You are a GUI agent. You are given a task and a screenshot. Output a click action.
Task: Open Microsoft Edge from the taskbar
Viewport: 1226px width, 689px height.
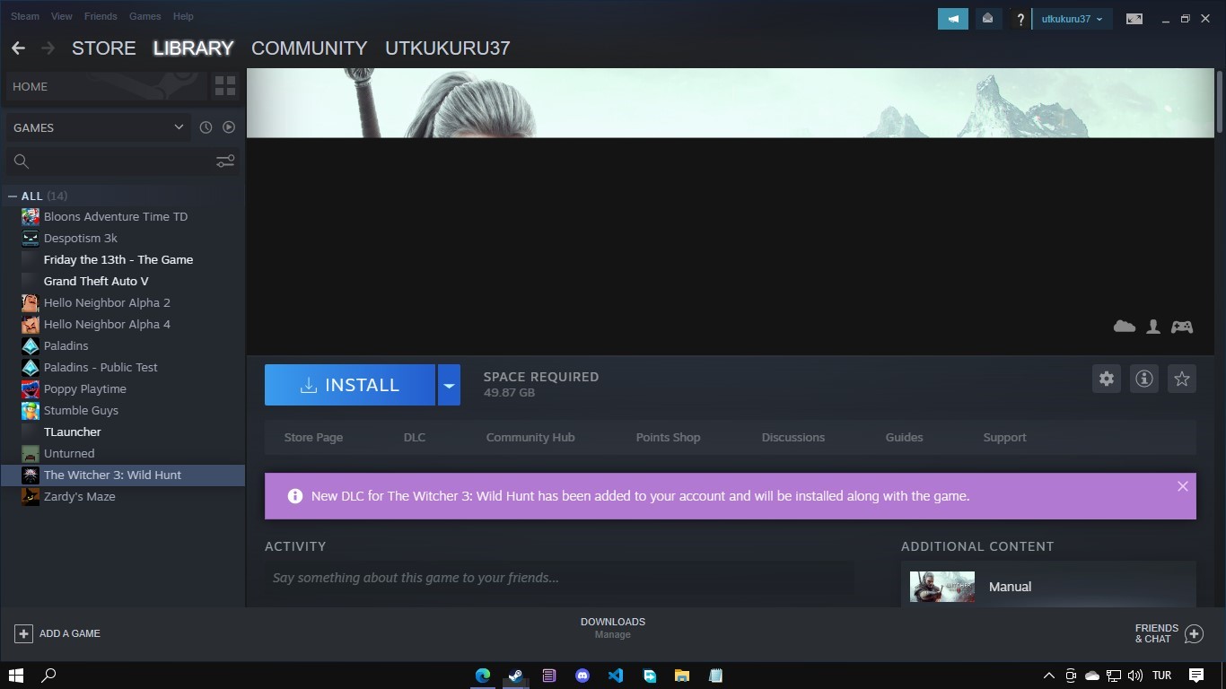pos(483,676)
